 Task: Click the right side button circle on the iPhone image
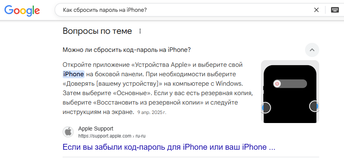tap(314, 106)
